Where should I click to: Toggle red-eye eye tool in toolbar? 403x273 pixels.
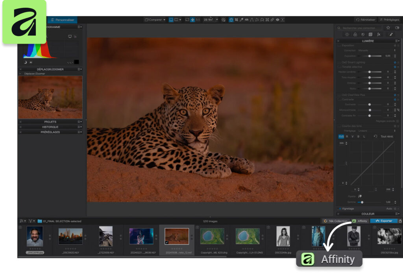277,20
